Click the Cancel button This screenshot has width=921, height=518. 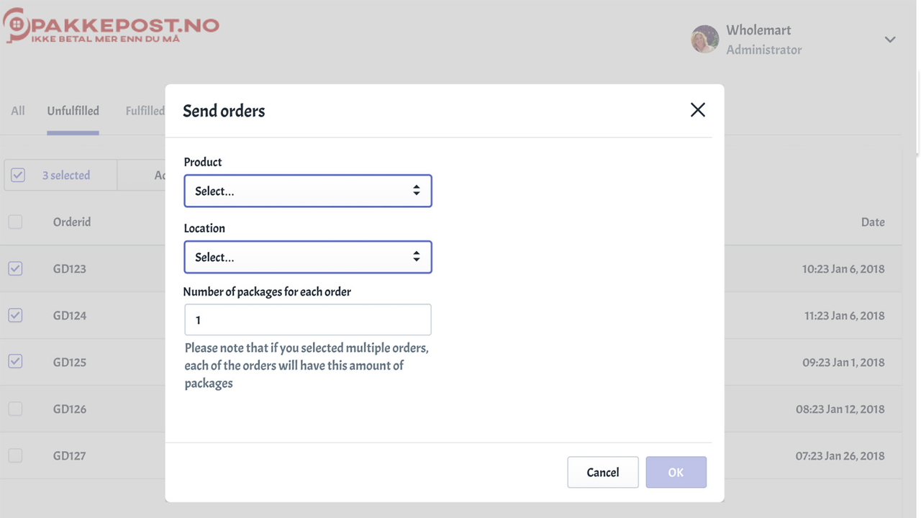(x=602, y=472)
